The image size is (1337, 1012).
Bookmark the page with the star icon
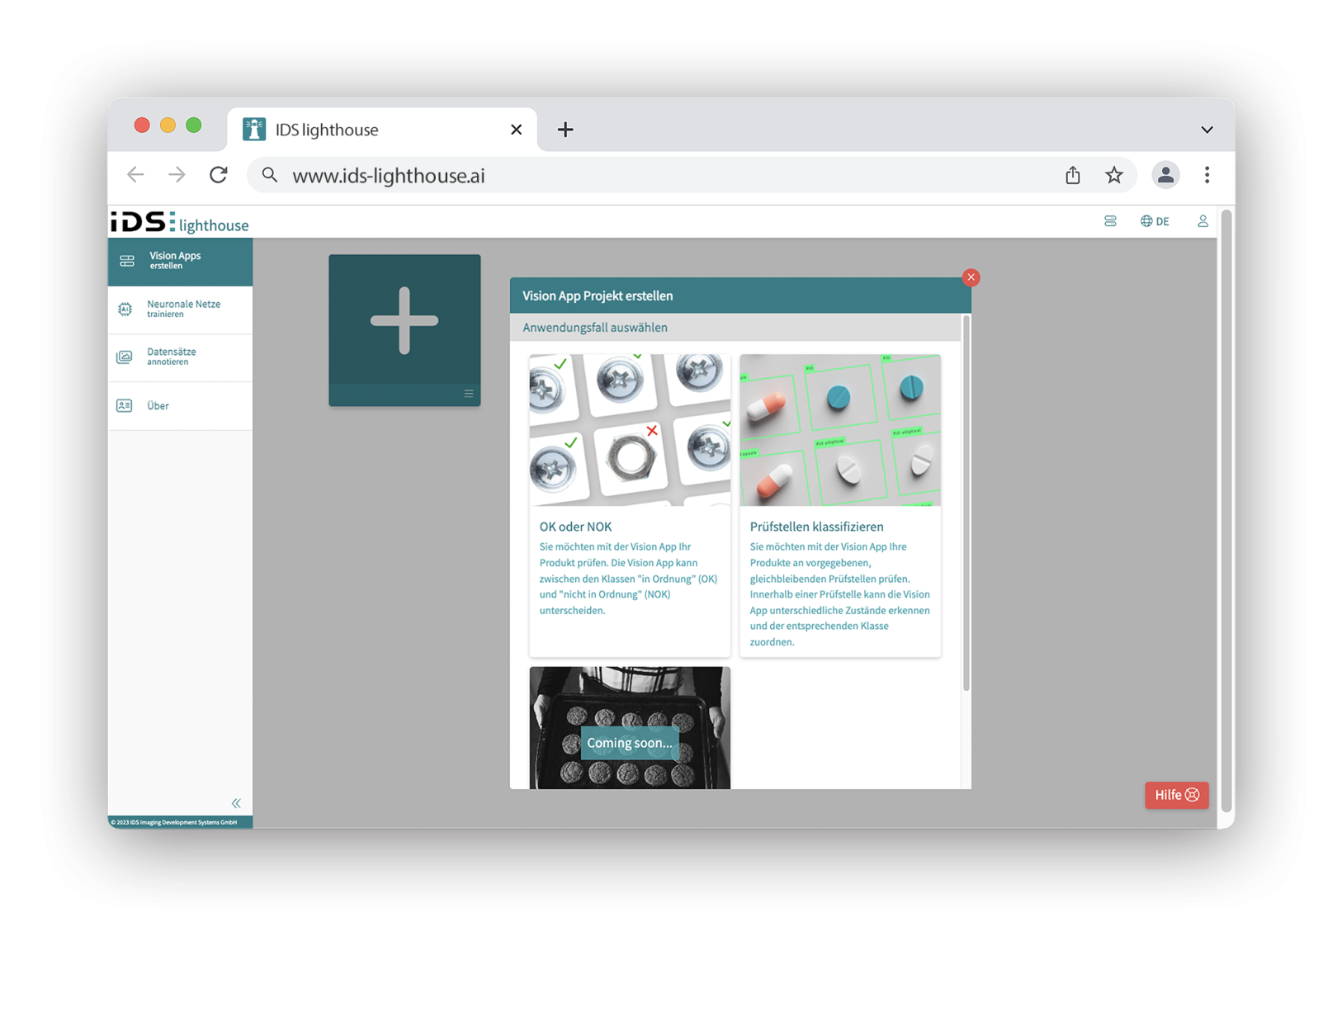1114,175
